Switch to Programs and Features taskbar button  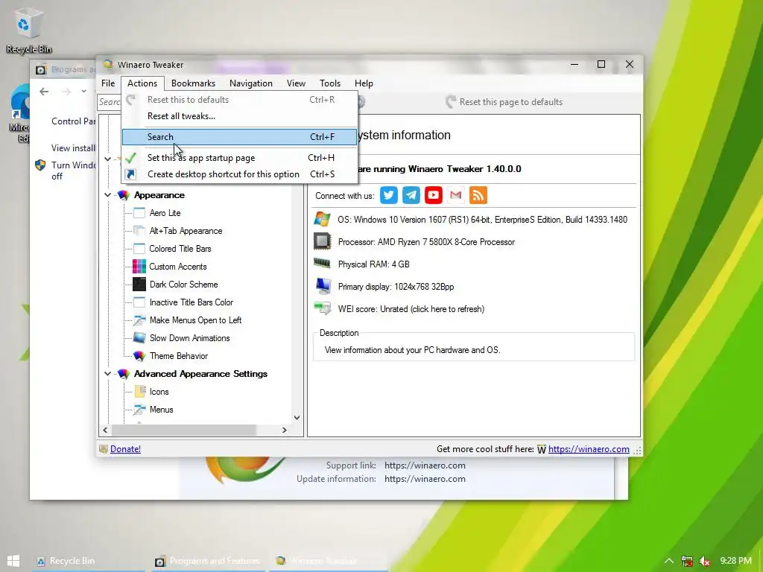(209, 561)
